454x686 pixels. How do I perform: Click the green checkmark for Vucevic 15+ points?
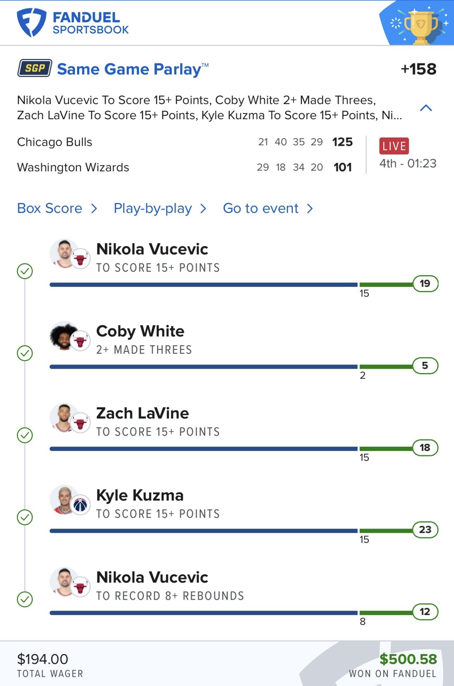(x=25, y=271)
